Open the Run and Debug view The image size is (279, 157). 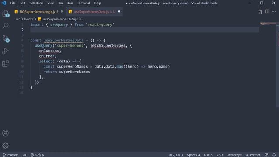tap(5, 51)
